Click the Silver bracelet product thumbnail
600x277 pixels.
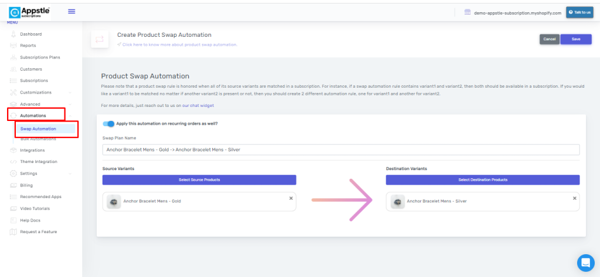pyautogui.click(x=398, y=202)
